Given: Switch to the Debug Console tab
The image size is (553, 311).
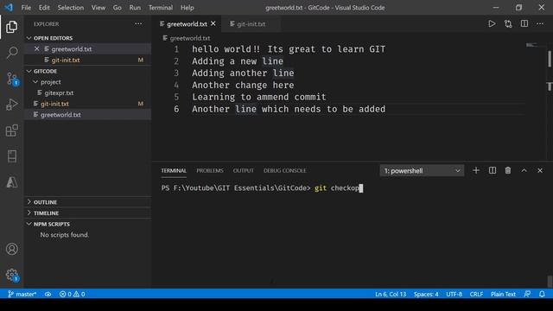Looking at the screenshot, I should click(284, 171).
